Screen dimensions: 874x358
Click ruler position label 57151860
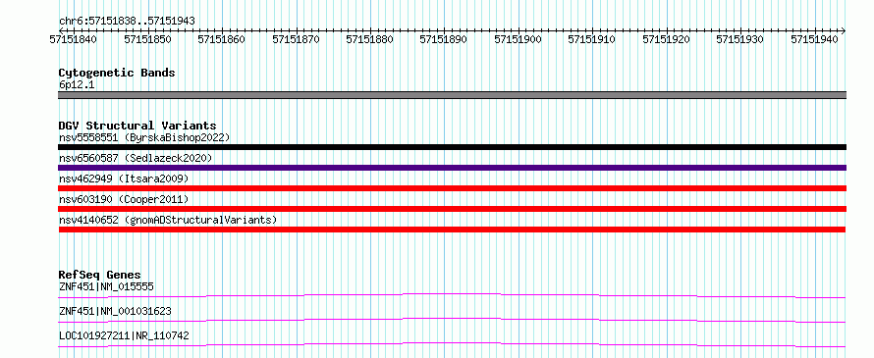(221, 39)
